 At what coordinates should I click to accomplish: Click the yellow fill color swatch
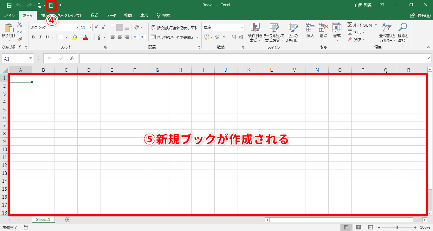coord(74,37)
